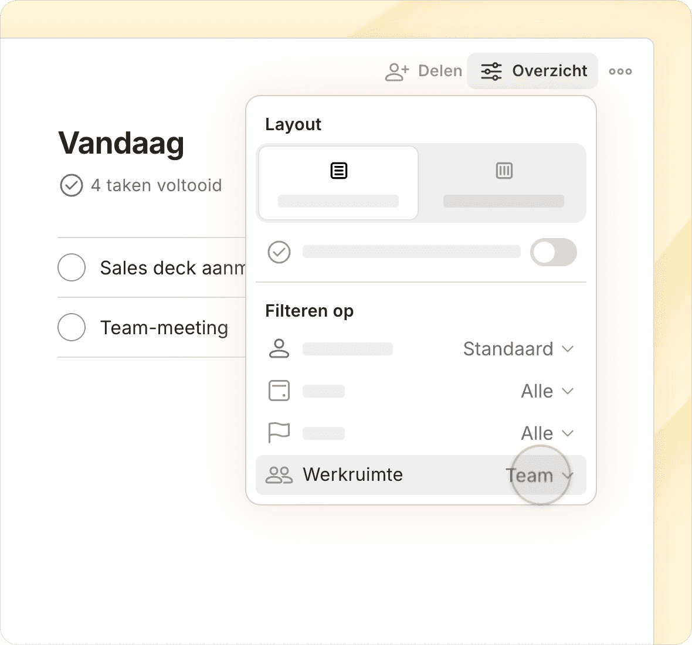The image size is (692, 645).
Task: Open the 4 taken voltooid link
Action: coord(156,186)
